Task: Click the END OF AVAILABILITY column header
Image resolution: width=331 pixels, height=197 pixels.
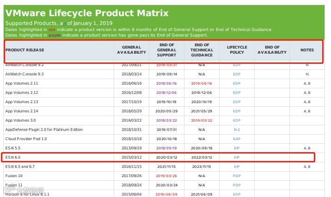Action: [272, 50]
